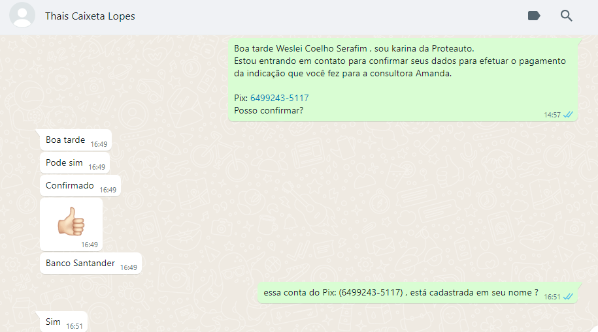Click the label tag icon in header
The image size is (598, 332).
point(534,16)
